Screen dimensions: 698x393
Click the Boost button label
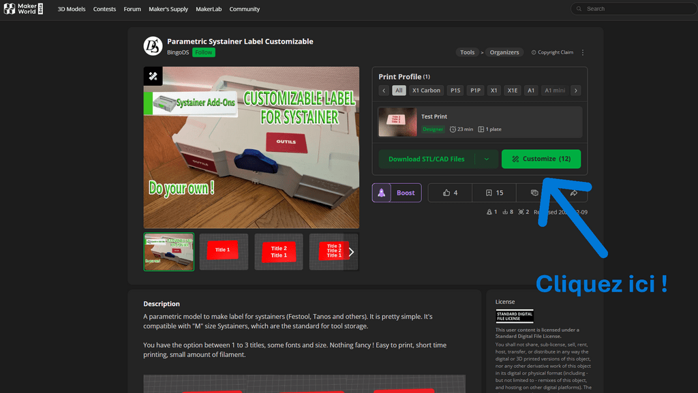coord(406,193)
